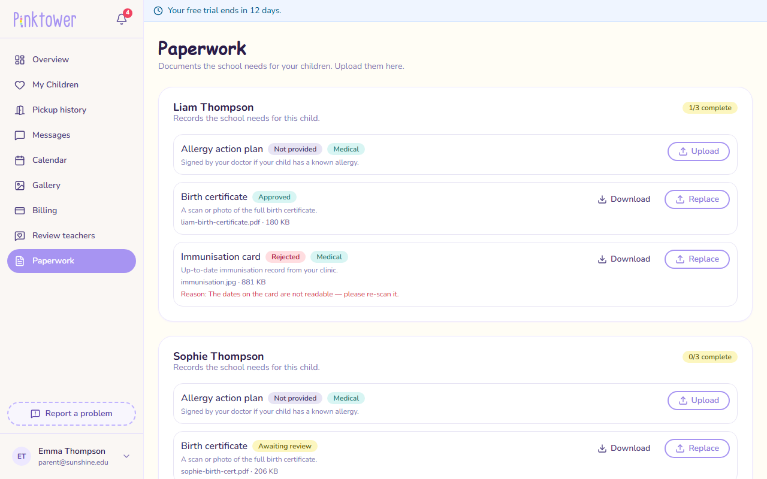Image resolution: width=767 pixels, height=479 pixels.
Task: Click the Approved status badge
Action: (274, 197)
